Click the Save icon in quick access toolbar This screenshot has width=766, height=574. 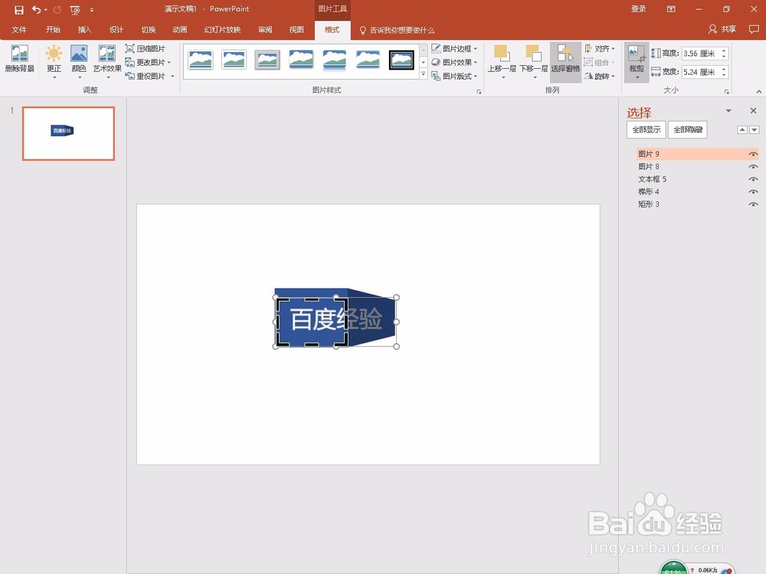pos(19,10)
